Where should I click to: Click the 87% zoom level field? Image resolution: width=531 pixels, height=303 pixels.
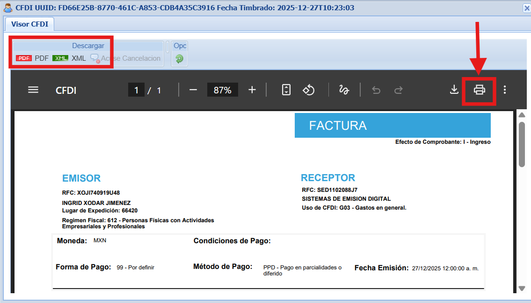[223, 90]
